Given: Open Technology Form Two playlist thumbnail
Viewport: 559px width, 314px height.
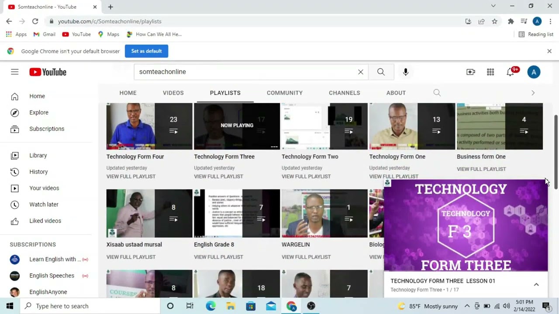Looking at the screenshot, I should click(324, 126).
